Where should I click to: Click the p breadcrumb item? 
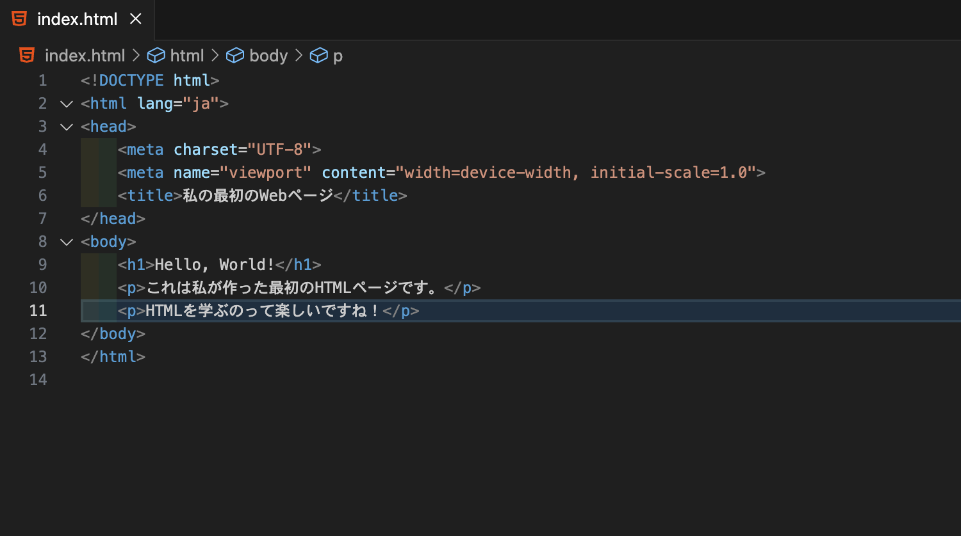point(338,56)
